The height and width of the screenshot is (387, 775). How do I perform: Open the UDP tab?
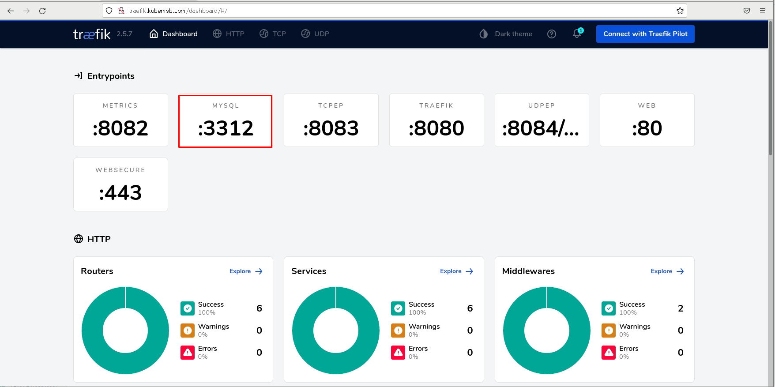coord(315,34)
